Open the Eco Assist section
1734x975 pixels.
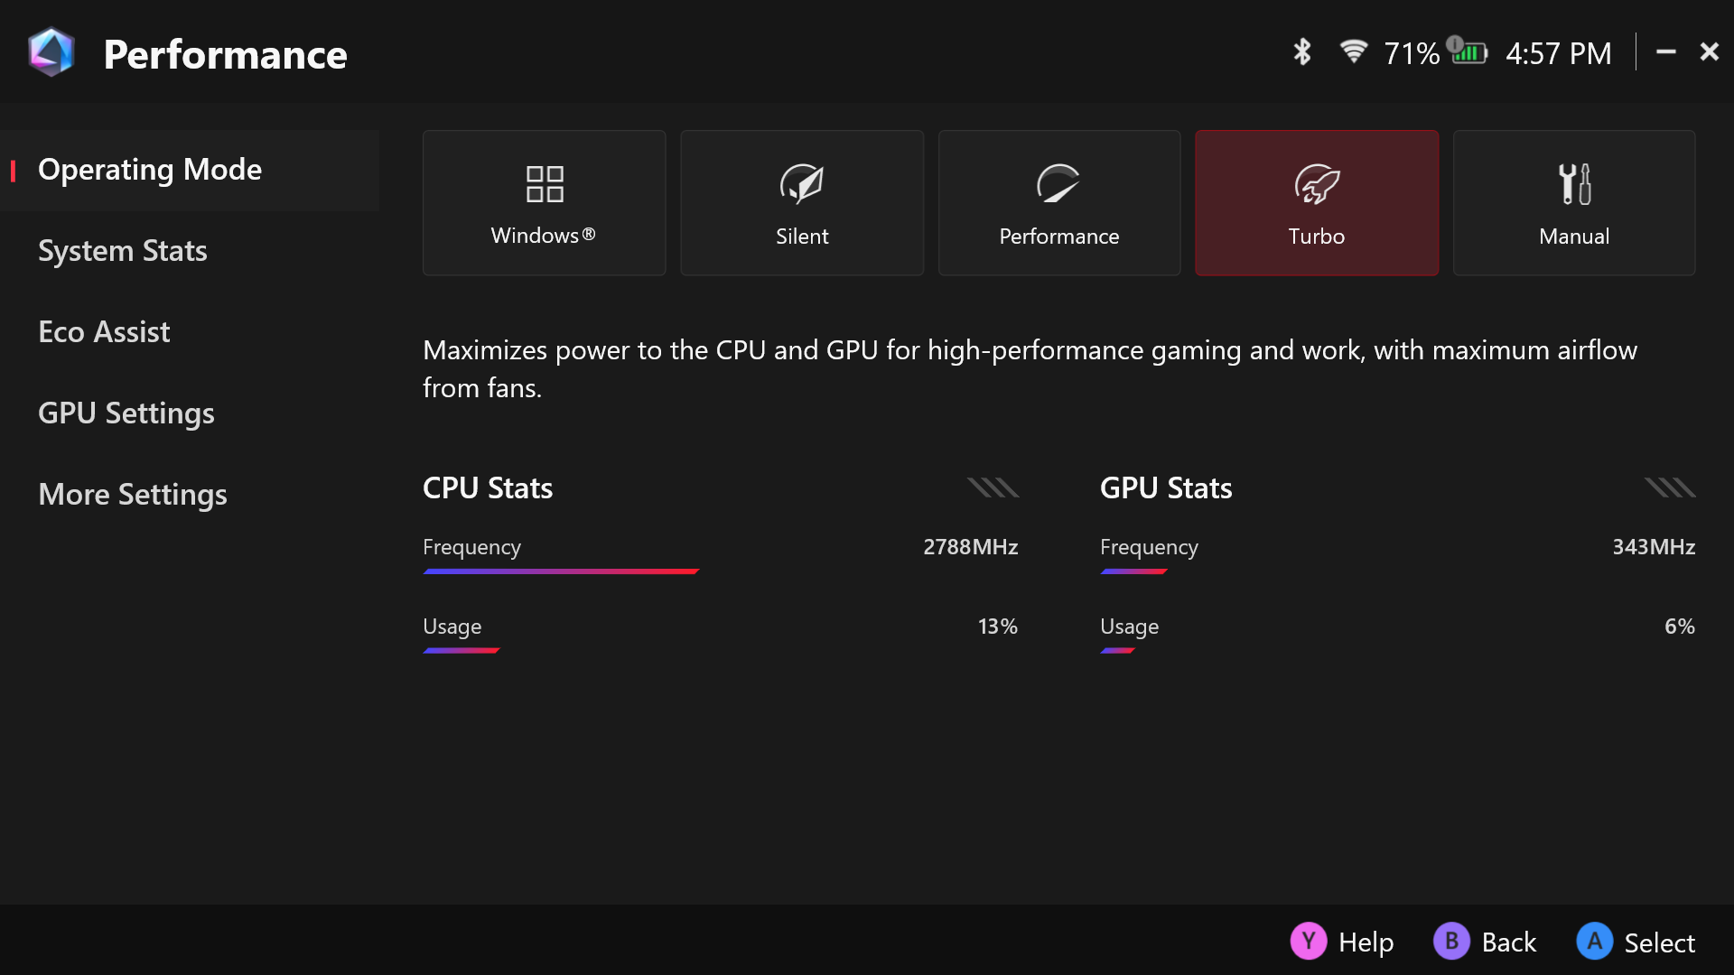tap(104, 332)
